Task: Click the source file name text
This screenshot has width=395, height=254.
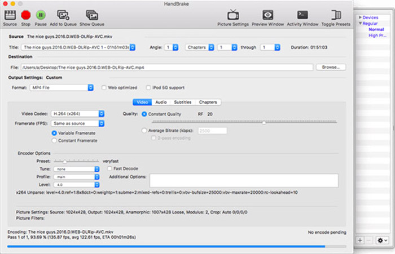Action: coord(69,37)
